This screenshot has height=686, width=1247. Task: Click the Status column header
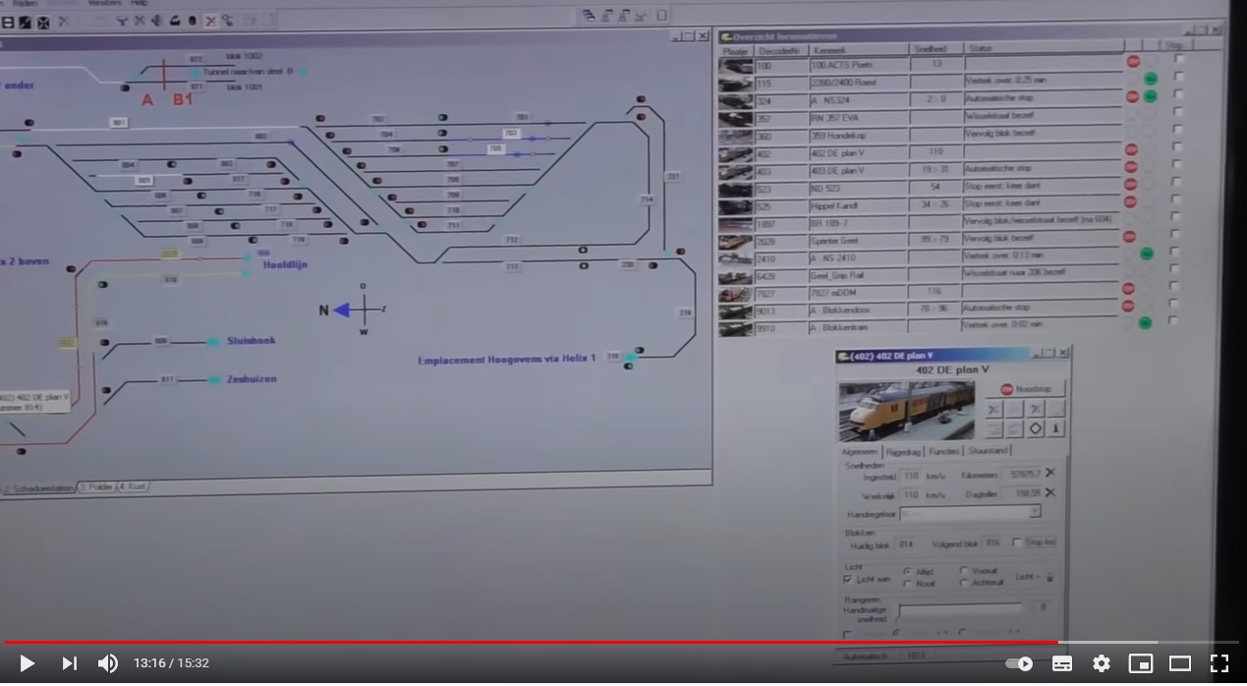[1043, 48]
